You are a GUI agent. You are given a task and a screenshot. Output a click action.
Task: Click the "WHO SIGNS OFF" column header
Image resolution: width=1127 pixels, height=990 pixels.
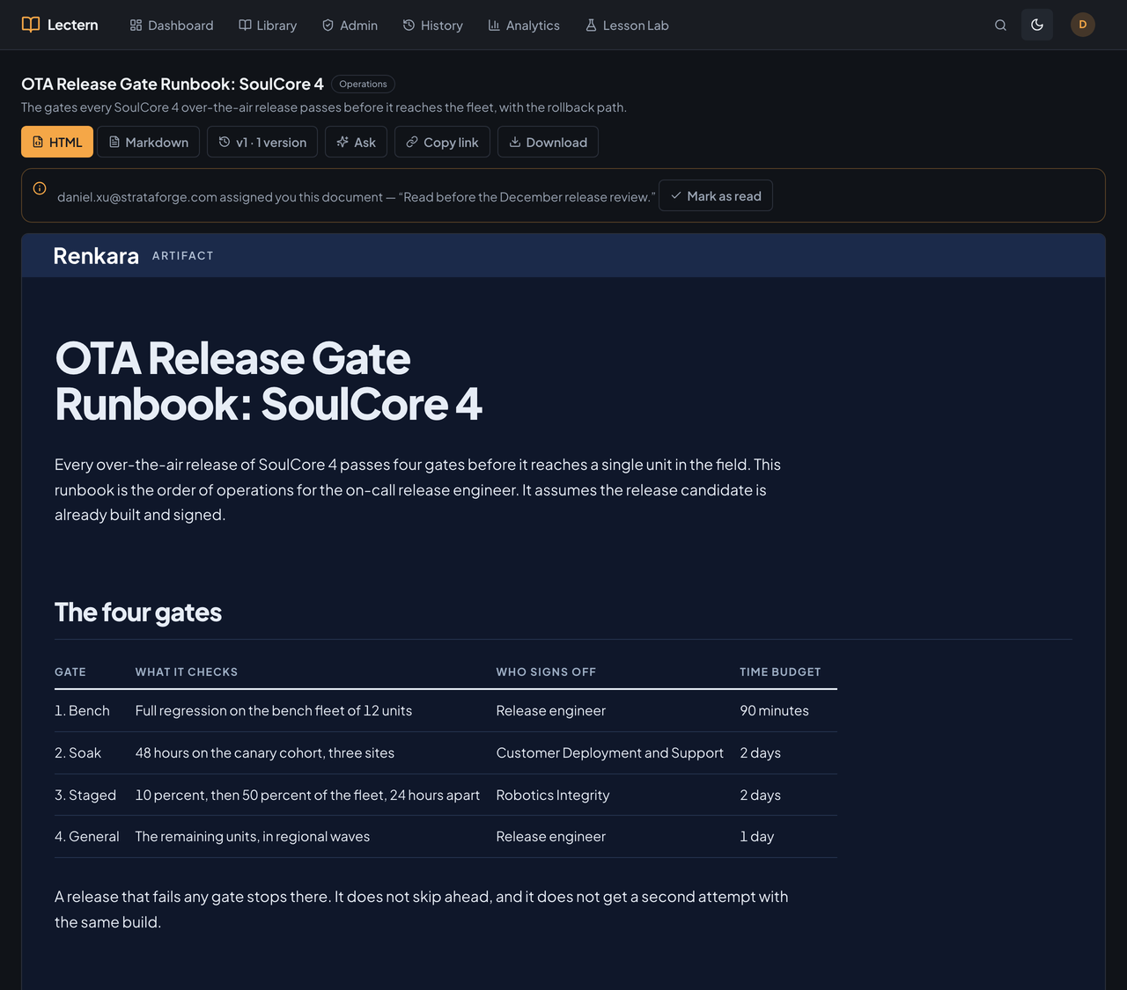(x=546, y=671)
